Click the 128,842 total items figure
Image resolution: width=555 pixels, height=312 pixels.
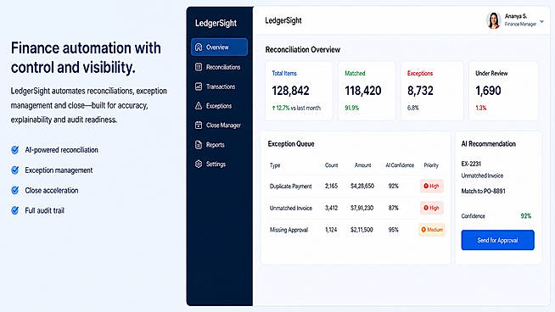(290, 91)
